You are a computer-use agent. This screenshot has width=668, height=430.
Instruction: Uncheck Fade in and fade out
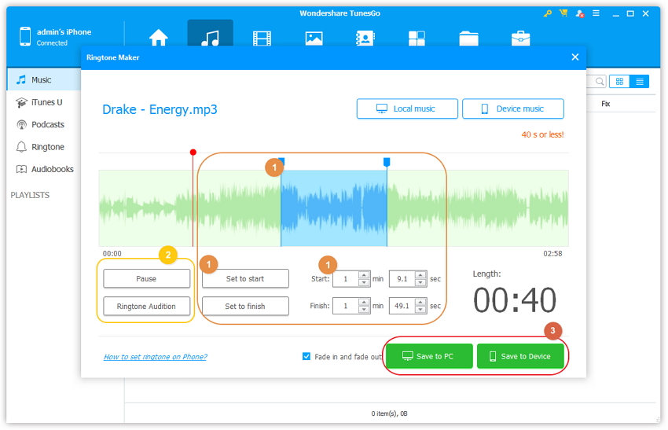point(306,356)
